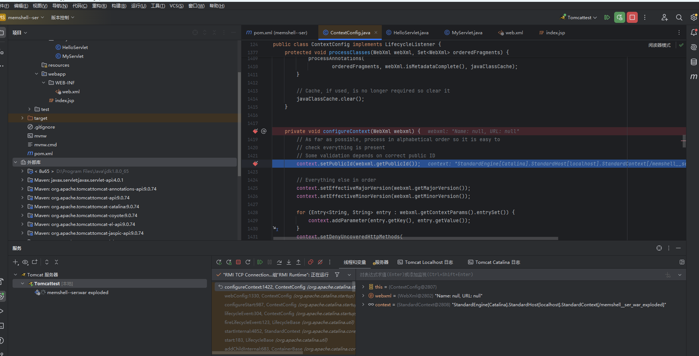Viewport: 699px width, 356px height.
Task: Toggle the eye View Options in Services
Action: point(25,262)
